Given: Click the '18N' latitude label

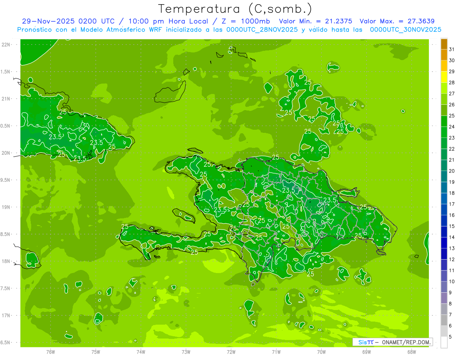Looking at the screenshot, I should (6, 261).
